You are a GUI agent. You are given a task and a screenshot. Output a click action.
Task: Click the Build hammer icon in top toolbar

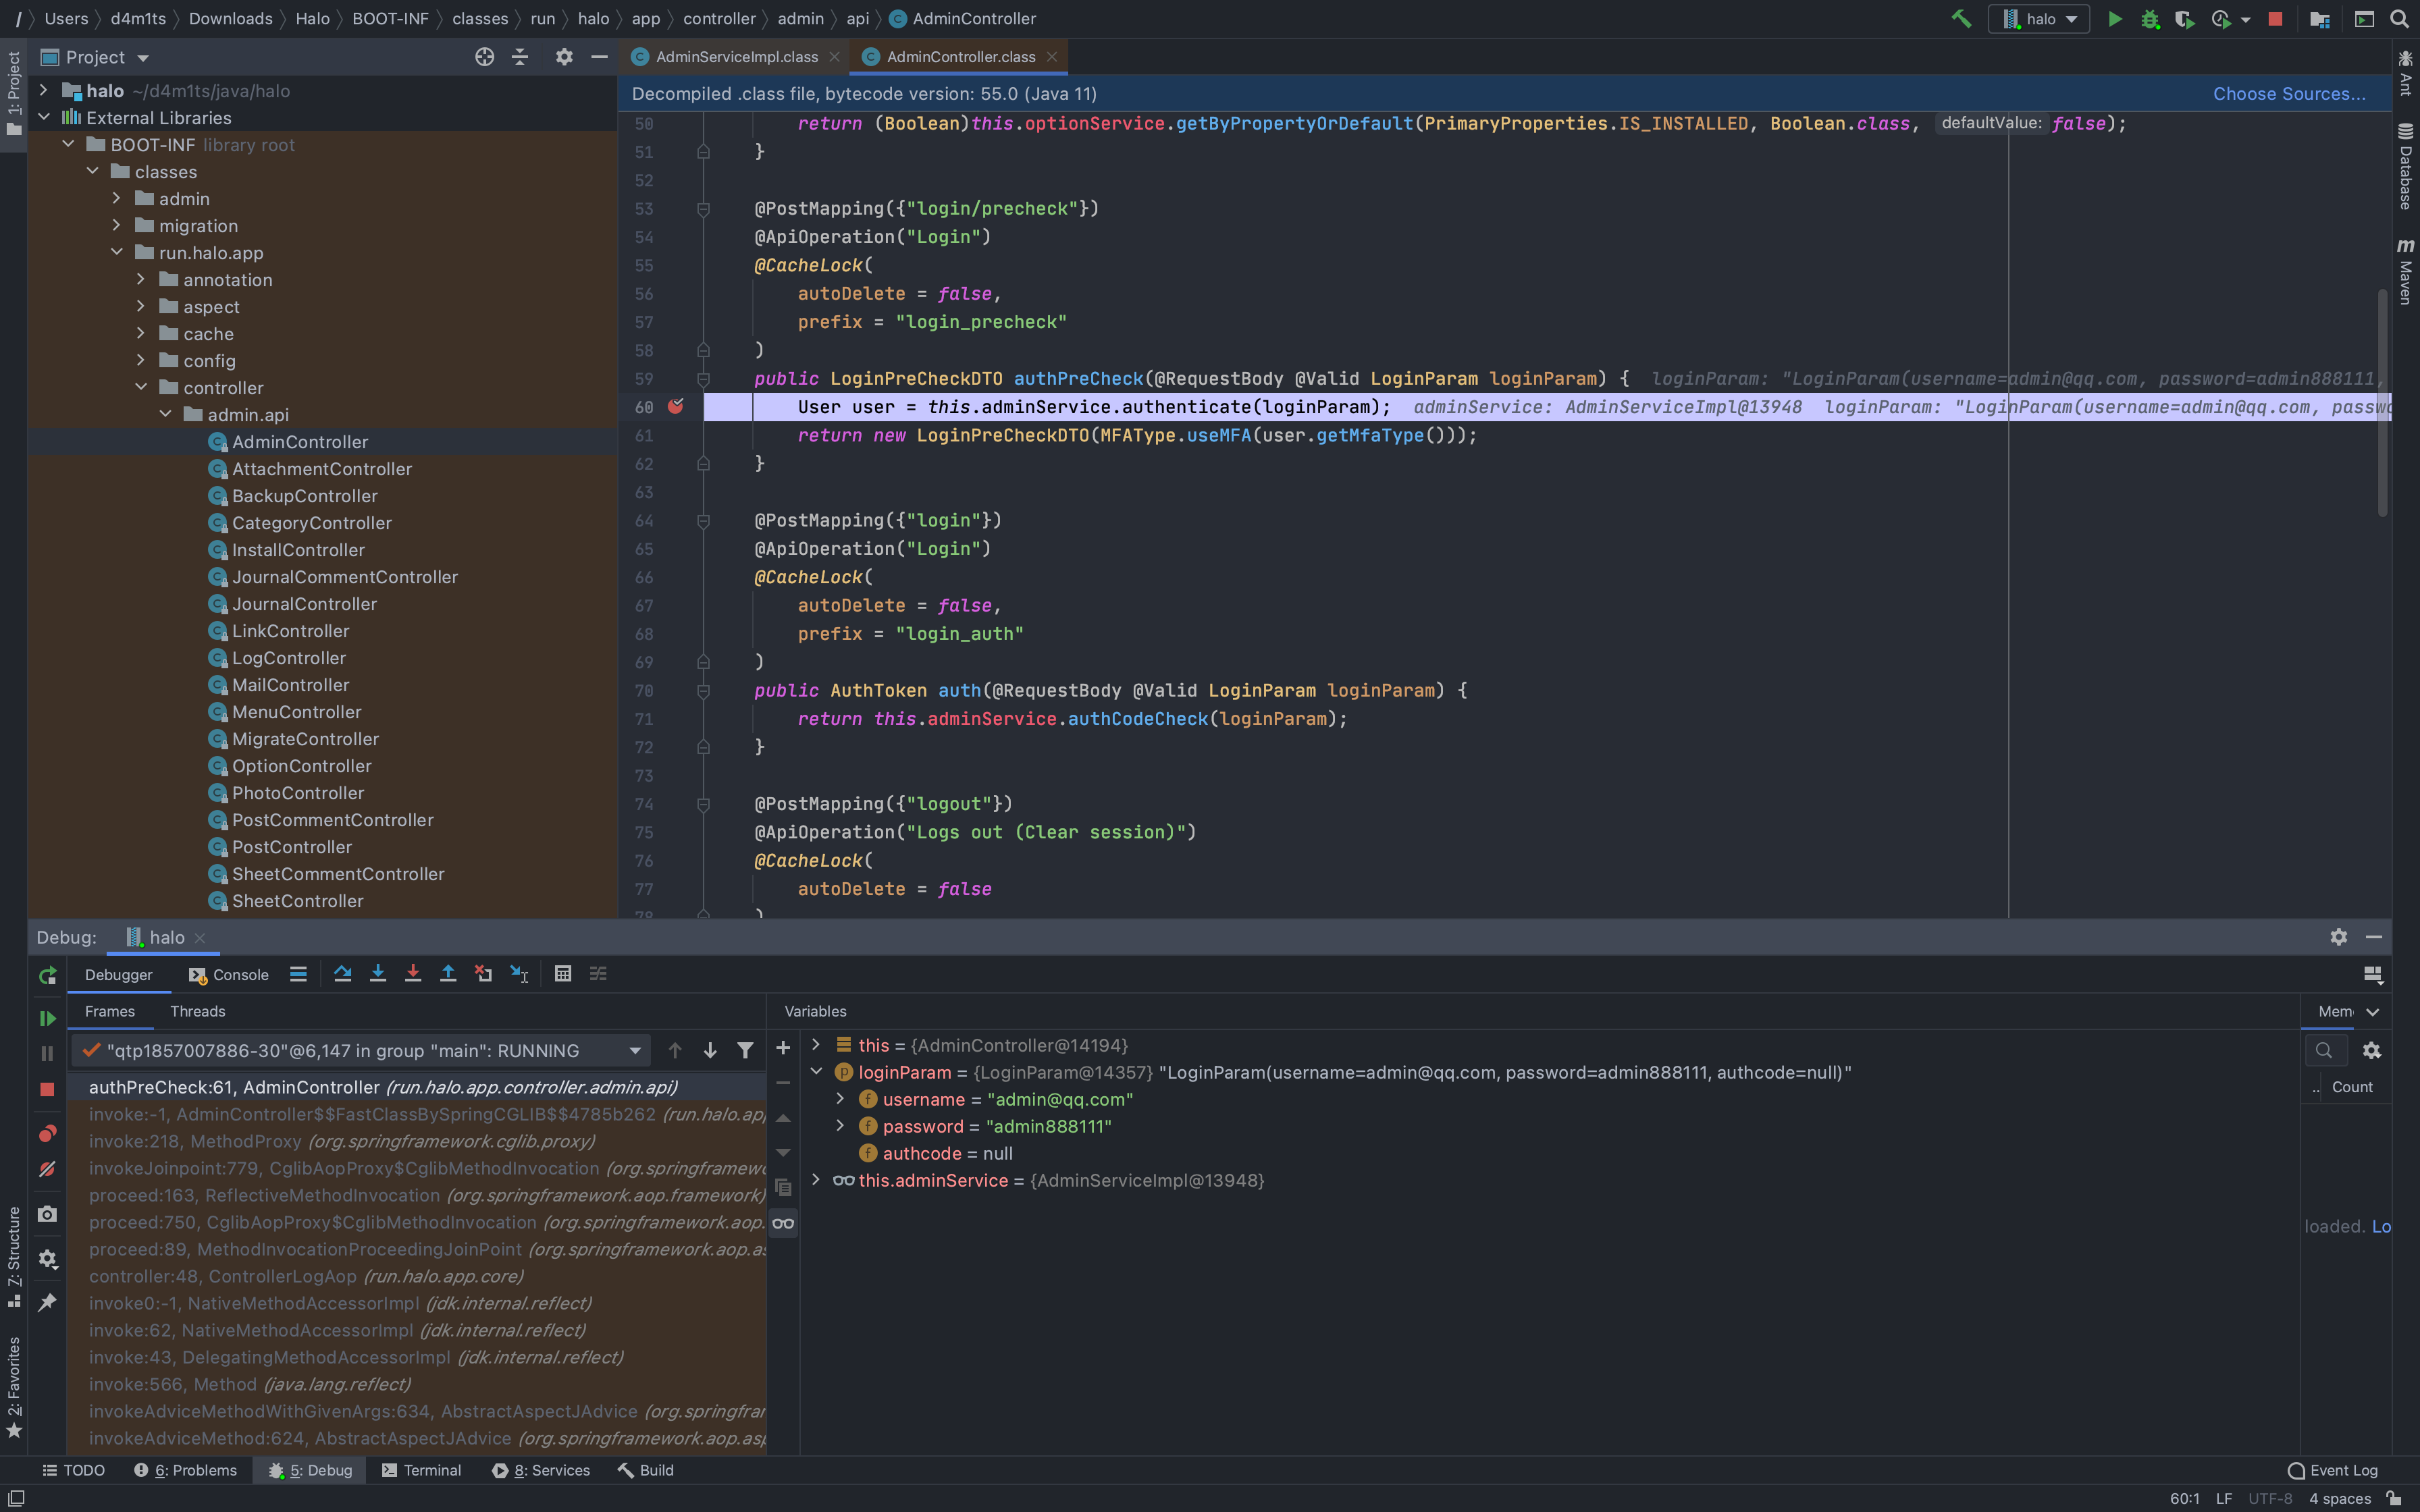(x=1960, y=19)
